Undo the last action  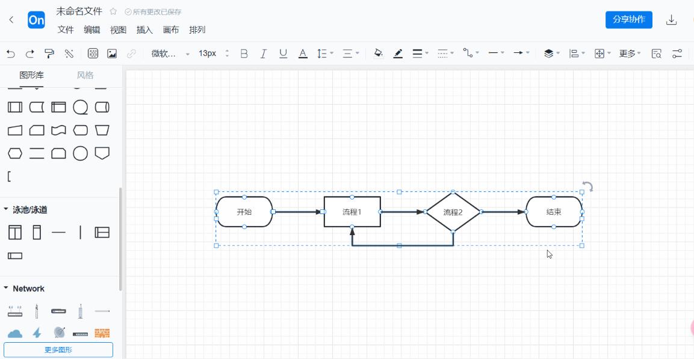(x=11, y=54)
